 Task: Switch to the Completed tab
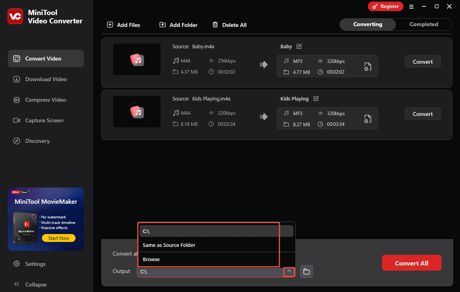coord(424,25)
